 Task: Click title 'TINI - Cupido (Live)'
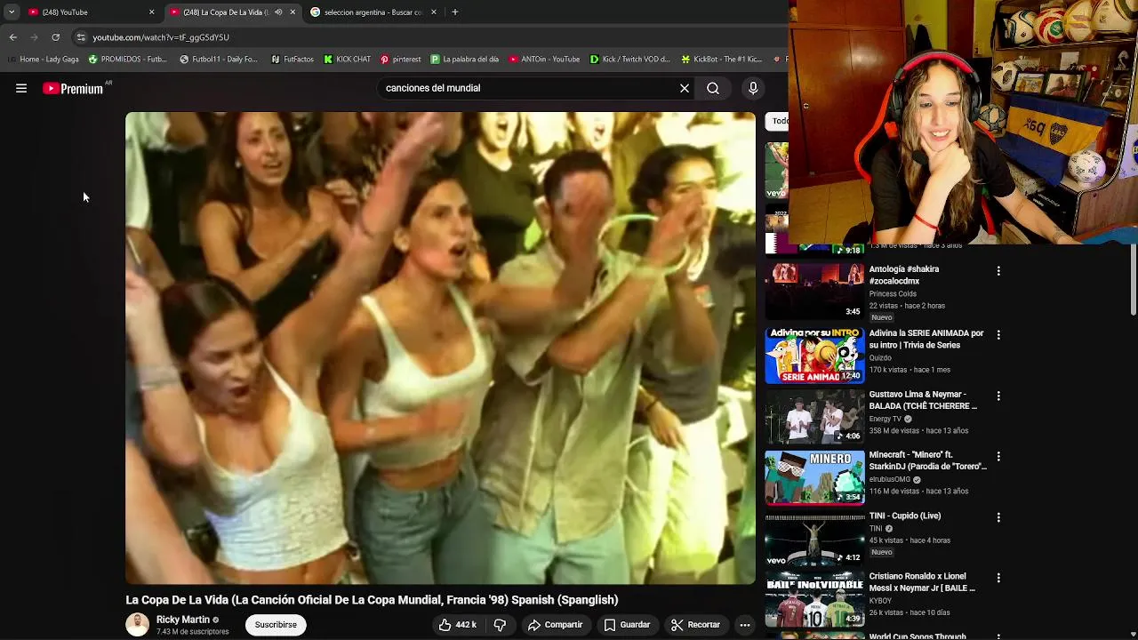pyautogui.click(x=905, y=516)
